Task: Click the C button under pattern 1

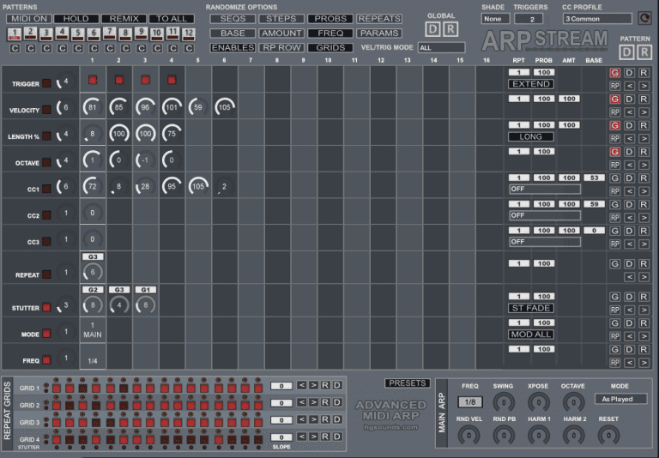Action: coord(15,48)
